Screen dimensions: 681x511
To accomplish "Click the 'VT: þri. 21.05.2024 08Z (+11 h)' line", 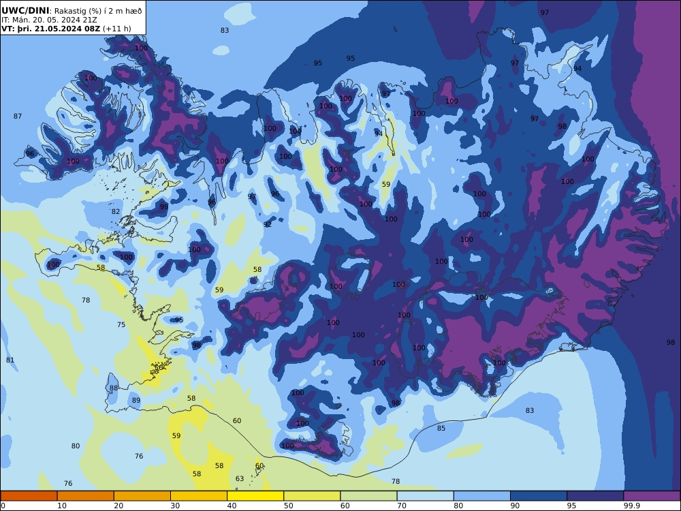I will [66, 29].
